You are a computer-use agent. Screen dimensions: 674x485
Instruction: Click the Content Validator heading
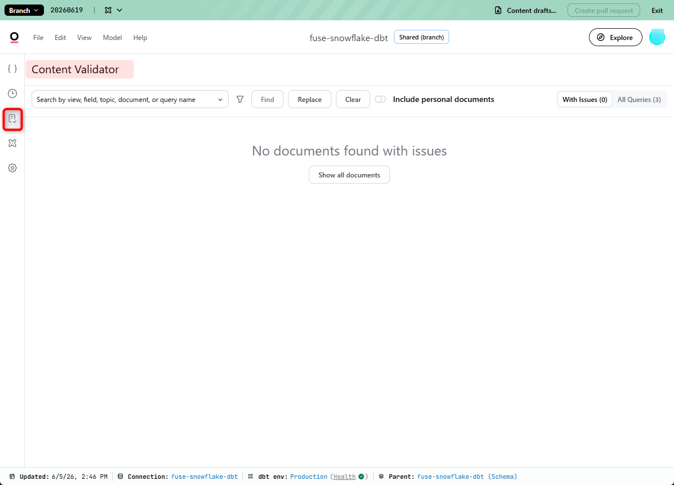pos(75,70)
